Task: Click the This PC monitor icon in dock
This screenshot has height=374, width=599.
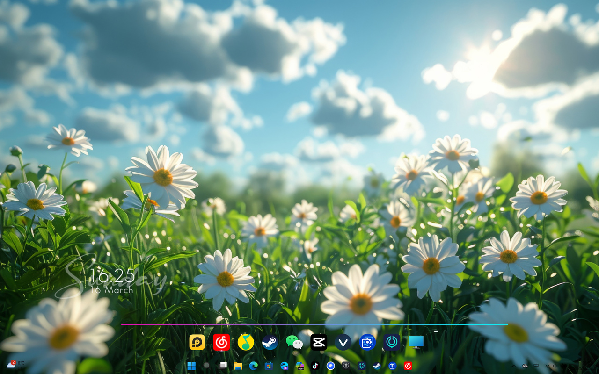Action: (x=416, y=342)
